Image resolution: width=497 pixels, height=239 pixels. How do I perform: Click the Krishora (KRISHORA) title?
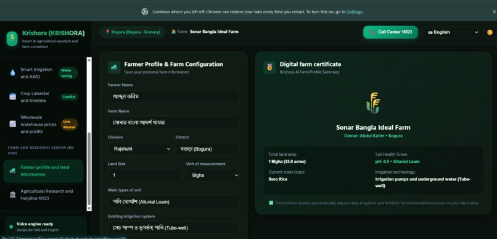(53, 33)
